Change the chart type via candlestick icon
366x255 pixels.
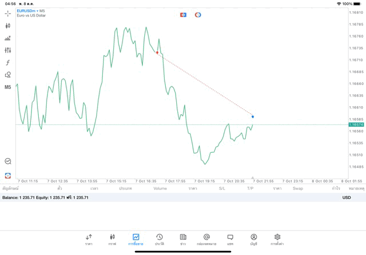[7, 25]
